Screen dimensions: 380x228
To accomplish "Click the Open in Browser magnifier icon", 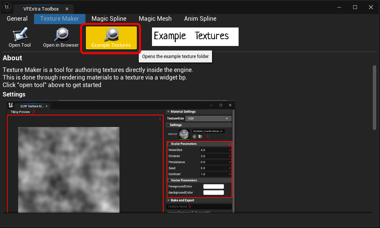I will coord(61,34).
